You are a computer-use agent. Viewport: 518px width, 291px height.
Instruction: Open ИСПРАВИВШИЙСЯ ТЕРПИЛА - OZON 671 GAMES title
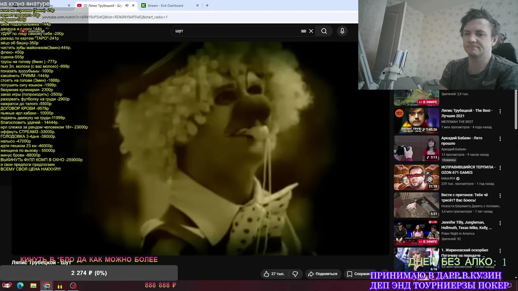click(x=468, y=170)
